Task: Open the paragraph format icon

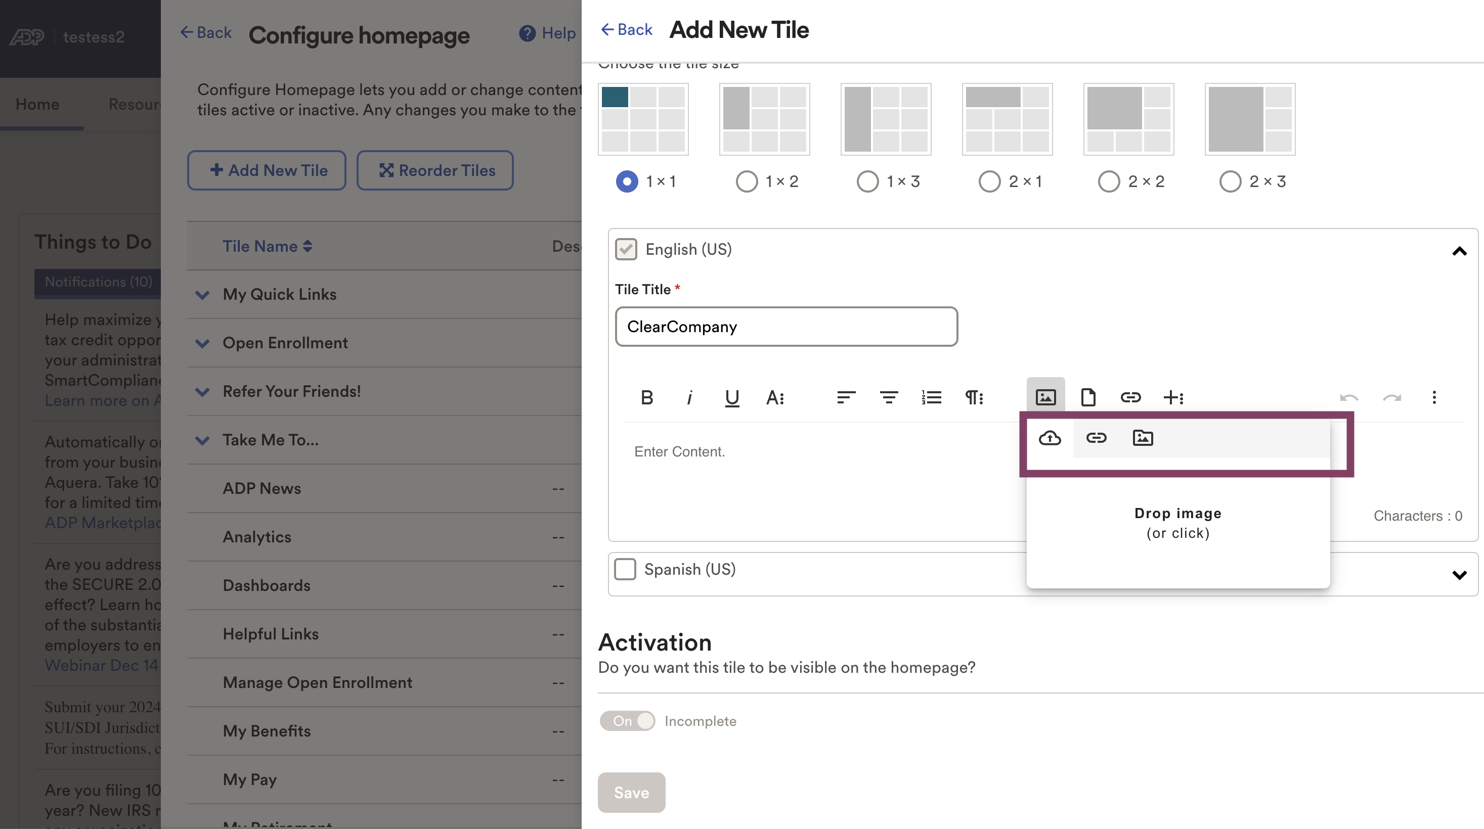Action: (x=974, y=397)
